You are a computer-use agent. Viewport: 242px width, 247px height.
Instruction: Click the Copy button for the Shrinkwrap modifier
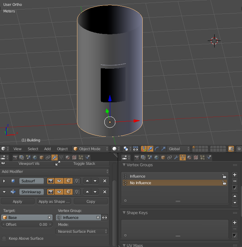(91, 201)
